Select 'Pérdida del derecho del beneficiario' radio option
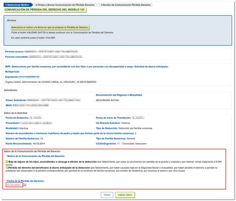This screenshot has height=201, width=236. [7, 168]
